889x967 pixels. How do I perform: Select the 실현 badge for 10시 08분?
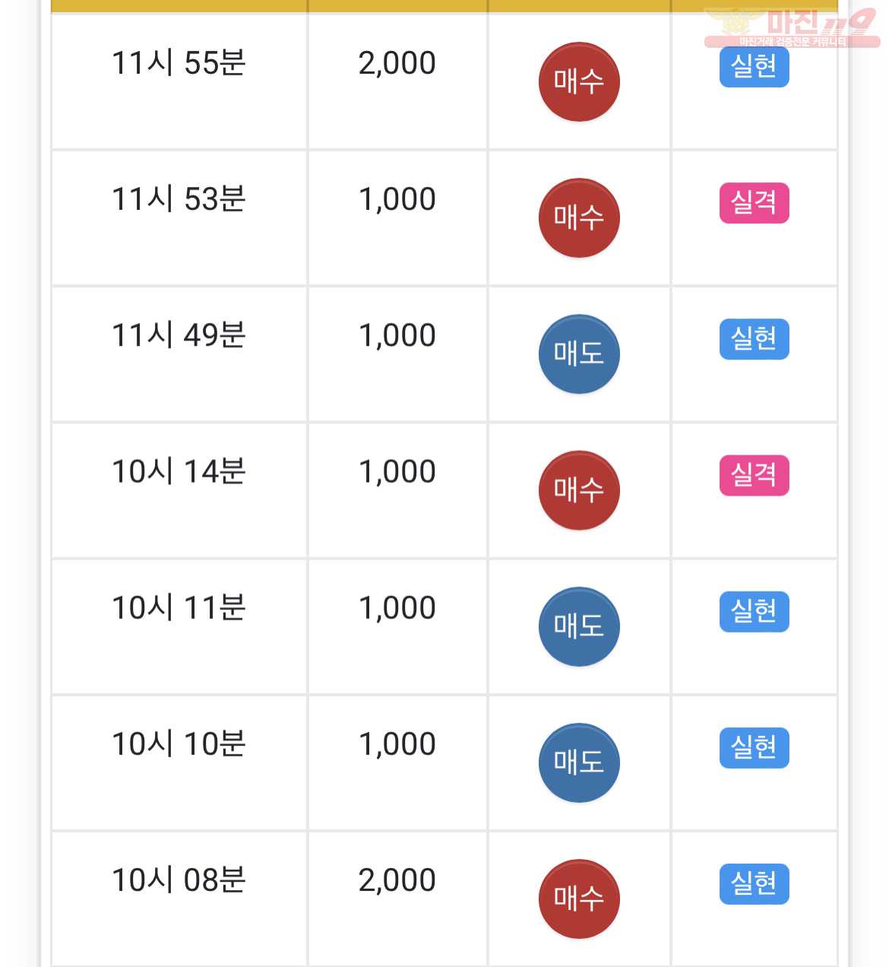[754, 883]
